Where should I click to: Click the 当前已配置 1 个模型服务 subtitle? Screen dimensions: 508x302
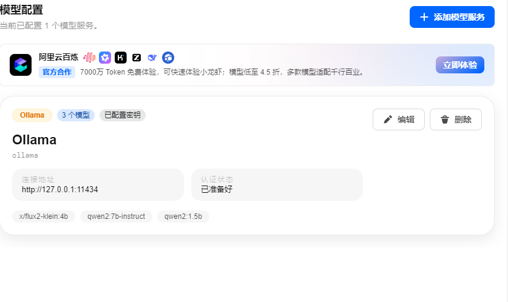[x=49, y=25]
